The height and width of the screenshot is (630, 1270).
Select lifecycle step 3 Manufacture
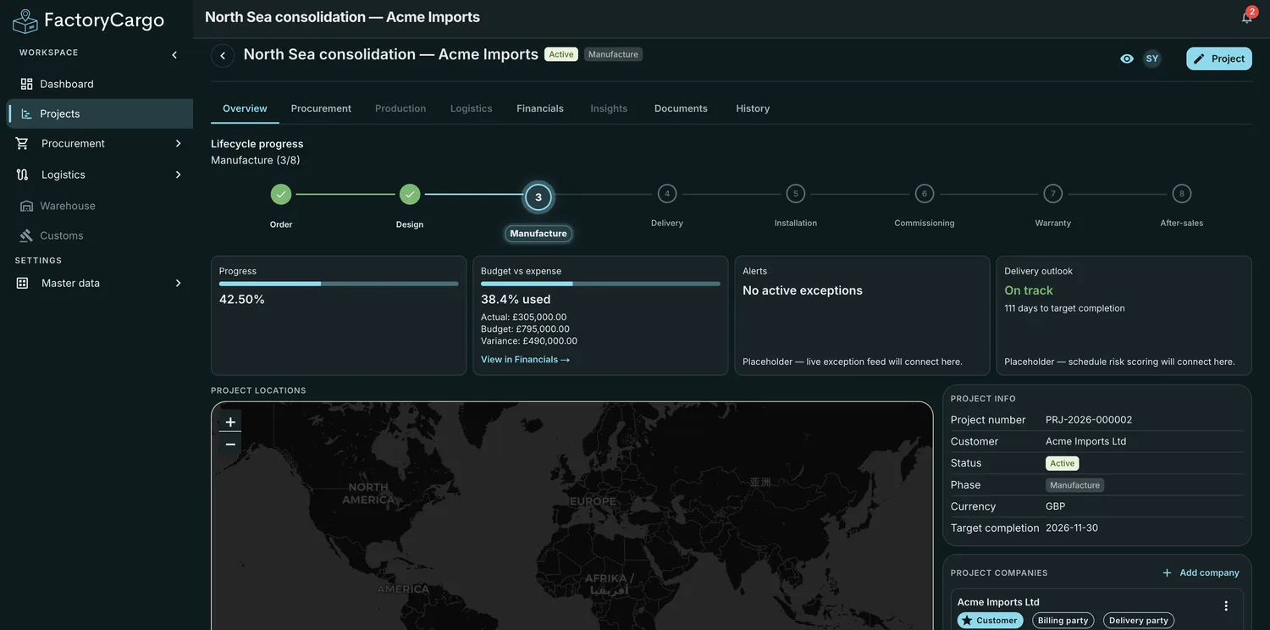(x=538, y=197)
